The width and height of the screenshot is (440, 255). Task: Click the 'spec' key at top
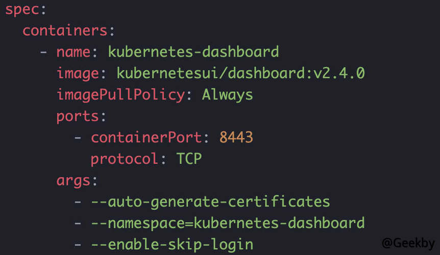pyautogui.click(x=22, y=9)
